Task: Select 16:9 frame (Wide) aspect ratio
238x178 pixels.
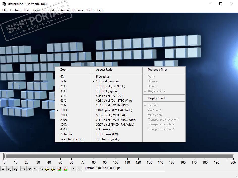Action: pyautogui.click(x=116, y=139)
